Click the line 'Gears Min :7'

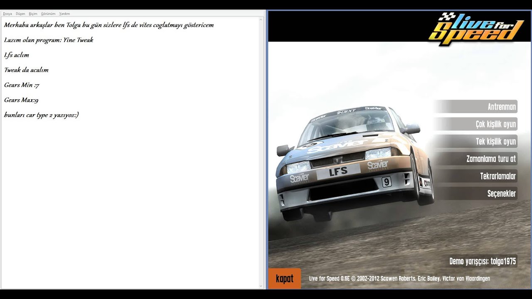tap(22, 85)
